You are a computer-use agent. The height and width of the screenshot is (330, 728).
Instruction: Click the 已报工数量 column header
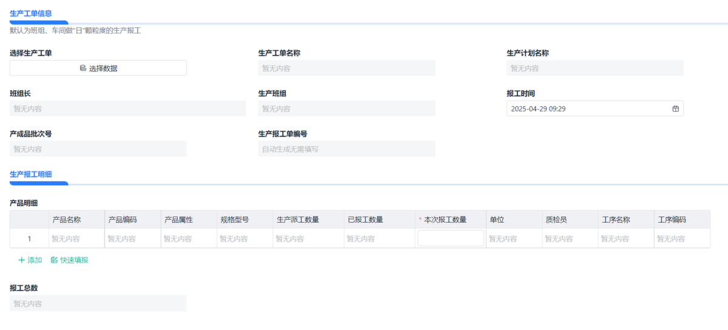pyautogui.click(x=379, y=220)
